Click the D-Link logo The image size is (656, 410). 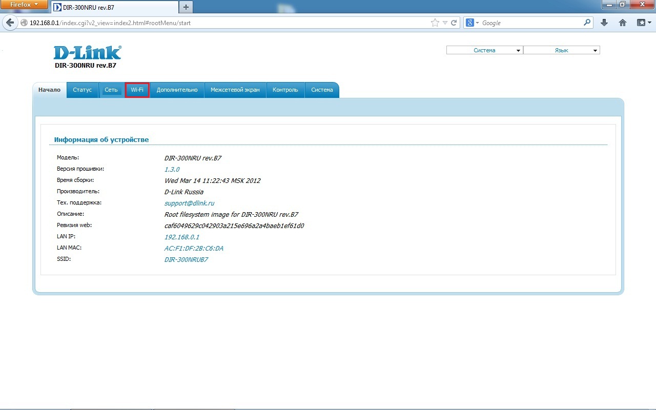coord(88,53)
